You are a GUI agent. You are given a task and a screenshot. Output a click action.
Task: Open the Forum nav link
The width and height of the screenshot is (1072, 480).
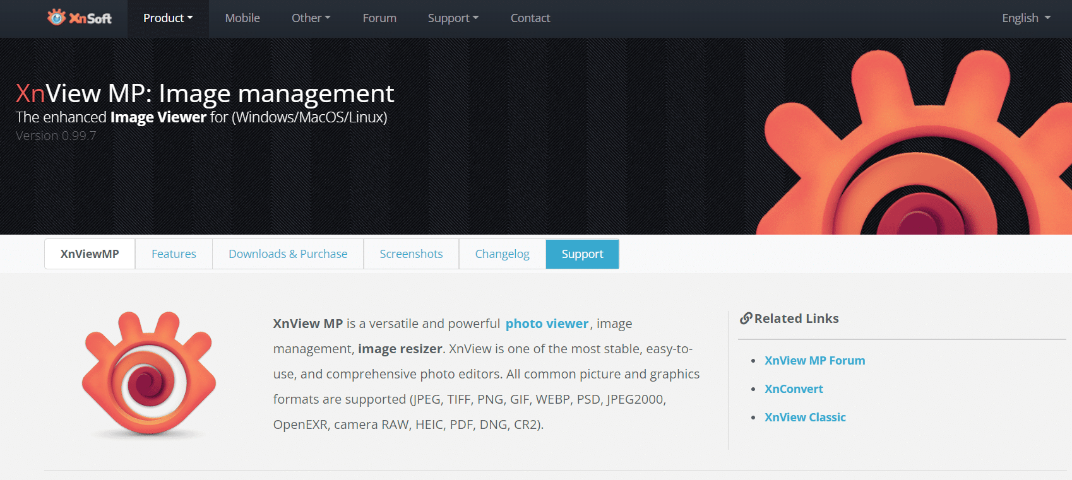tap(379, 18)
